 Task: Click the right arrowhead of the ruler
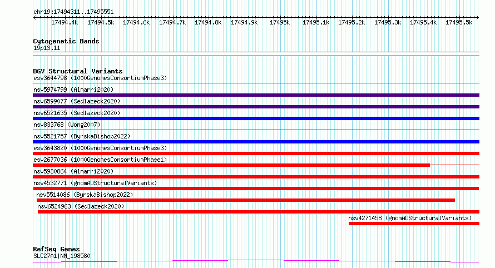[478, 17]
